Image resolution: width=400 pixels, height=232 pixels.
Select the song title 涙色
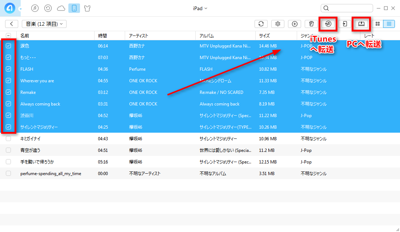25,46
